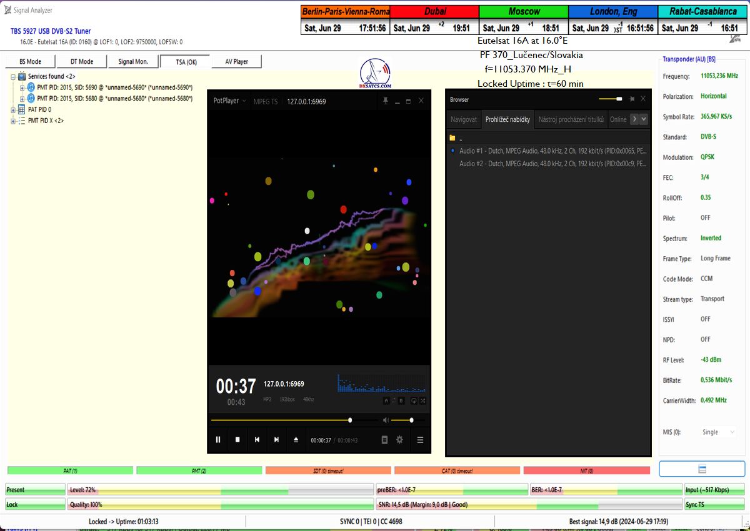This screenshot has width=750, height=531.
Task: Pin PotPlayer window on top
Action: tap(386, 101)
